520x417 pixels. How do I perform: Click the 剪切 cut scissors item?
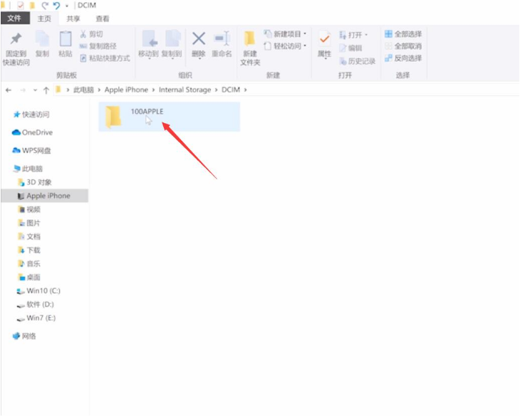point(91,34)
